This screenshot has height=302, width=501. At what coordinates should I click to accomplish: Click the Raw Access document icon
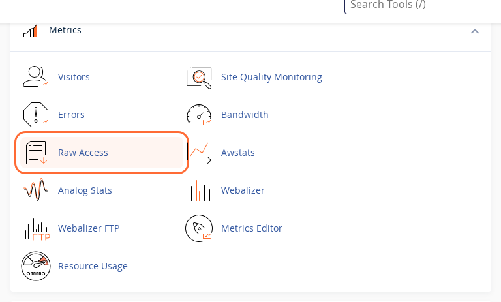(x=35, y=153)
